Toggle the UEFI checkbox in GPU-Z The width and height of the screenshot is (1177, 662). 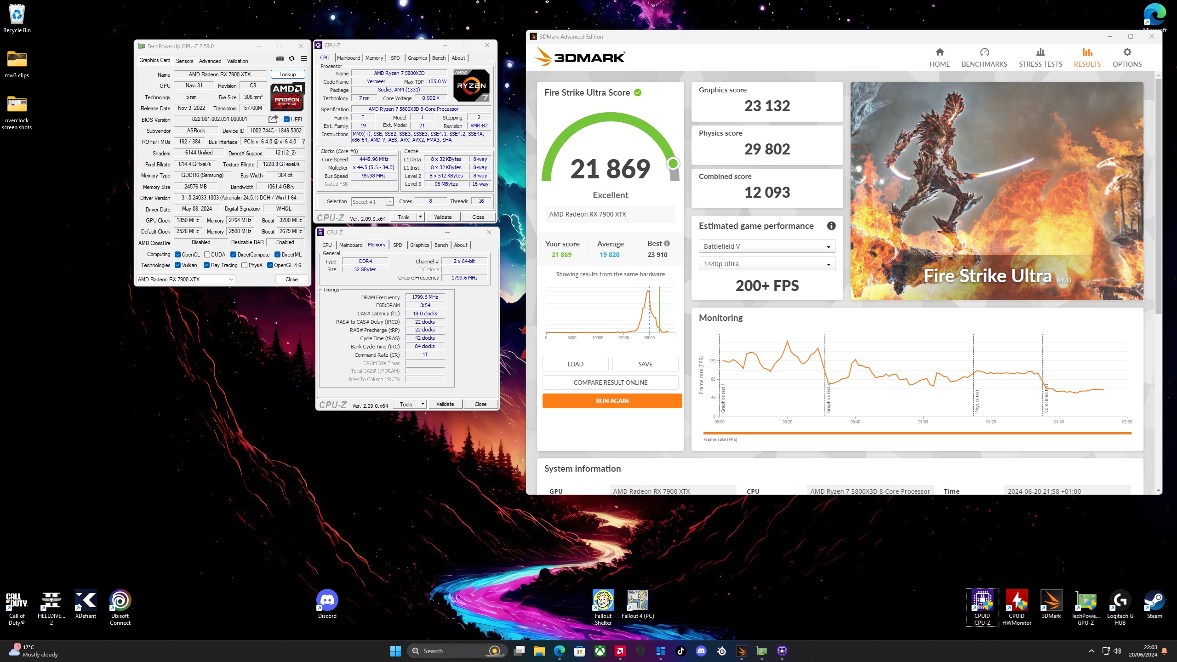click(x=286, y=120)
